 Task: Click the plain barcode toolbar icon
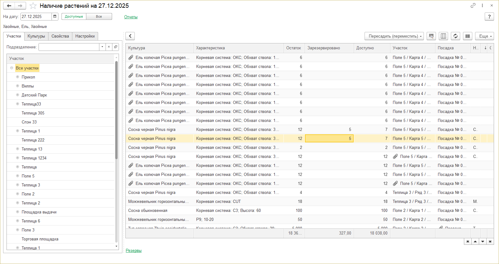[467, 36]
